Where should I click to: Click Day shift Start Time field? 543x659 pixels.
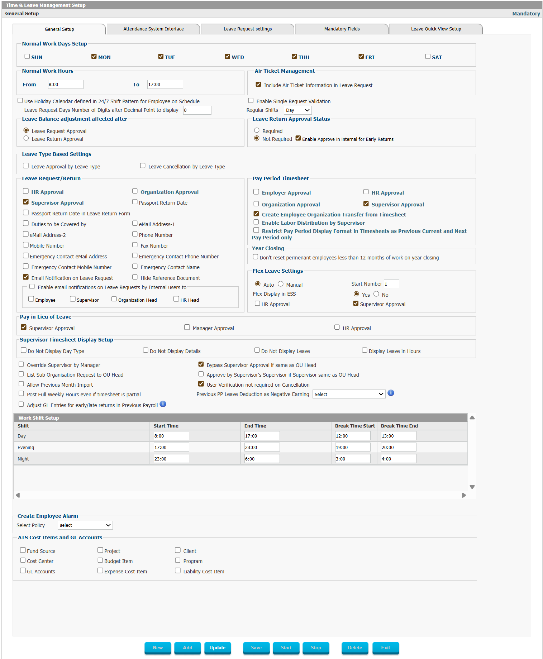click(171, 435)
